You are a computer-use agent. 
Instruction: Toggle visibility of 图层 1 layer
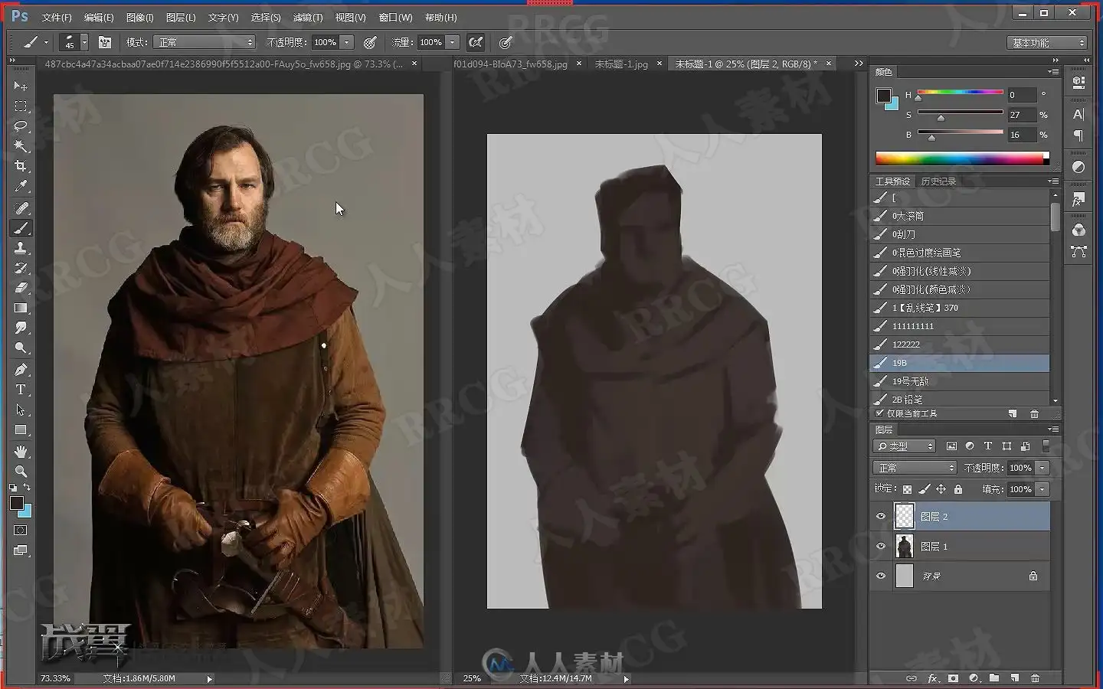pyautogui.click(x=881, y=547)
